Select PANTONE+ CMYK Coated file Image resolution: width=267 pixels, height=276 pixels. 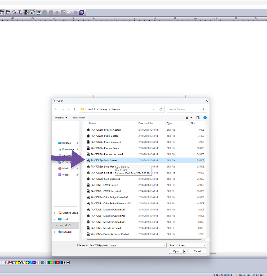pyautogui.click(x=145, y=185)
